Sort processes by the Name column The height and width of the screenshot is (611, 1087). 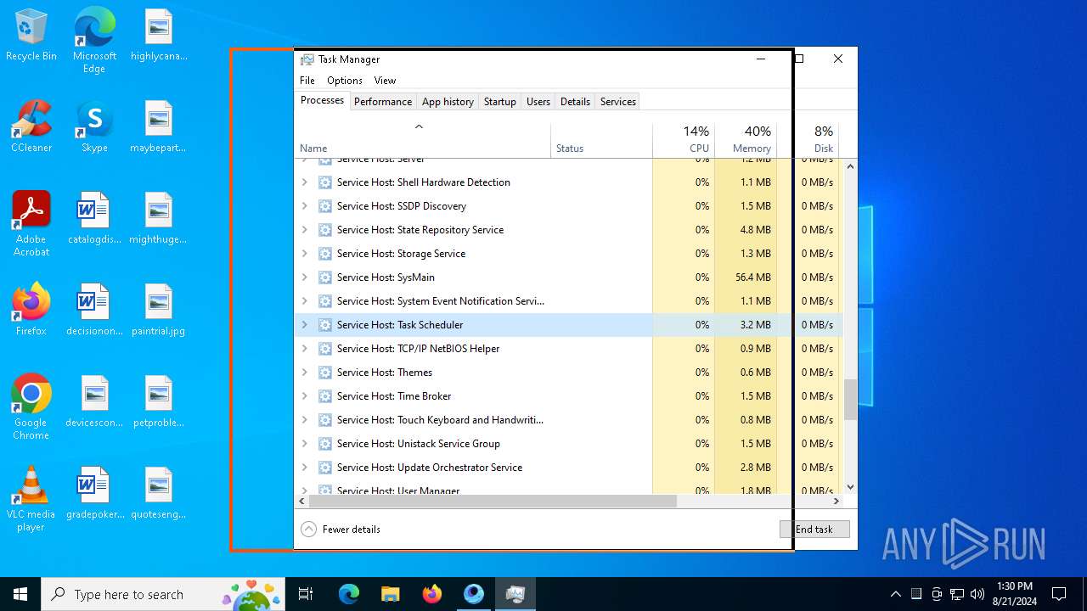coord(423,140)
